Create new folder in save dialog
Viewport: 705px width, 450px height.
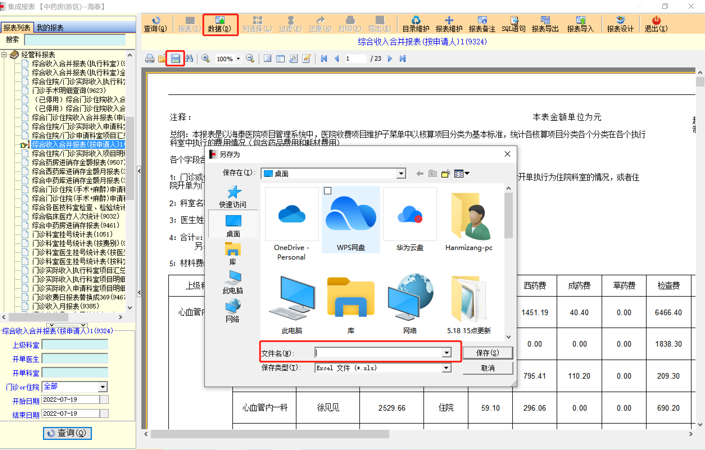(x=445, y=174)
